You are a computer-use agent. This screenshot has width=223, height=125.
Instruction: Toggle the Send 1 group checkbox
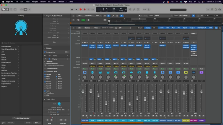point(45,82)
